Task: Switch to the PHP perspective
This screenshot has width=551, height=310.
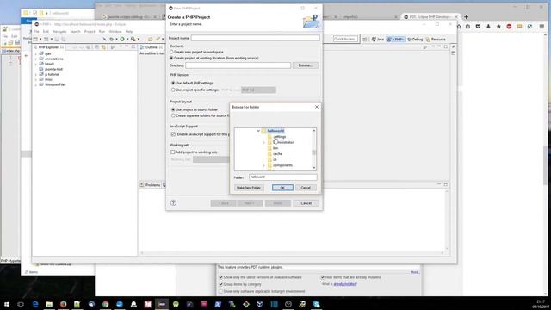Action: (396, 40)
